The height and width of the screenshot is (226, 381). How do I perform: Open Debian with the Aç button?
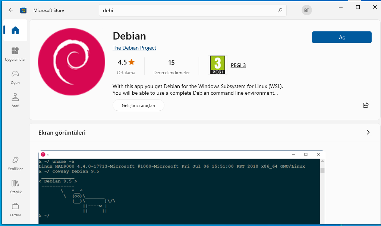(x=341, y=37)
